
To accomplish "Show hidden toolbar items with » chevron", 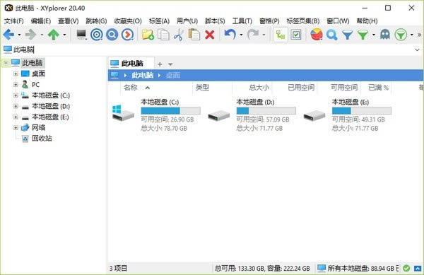I will [x=419, y=35].
